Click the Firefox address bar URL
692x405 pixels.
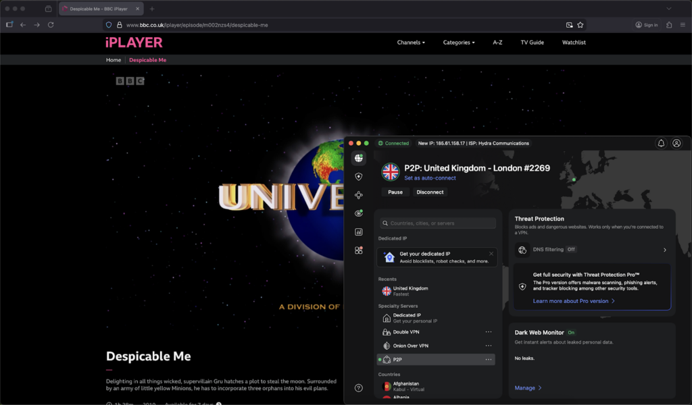197,25
